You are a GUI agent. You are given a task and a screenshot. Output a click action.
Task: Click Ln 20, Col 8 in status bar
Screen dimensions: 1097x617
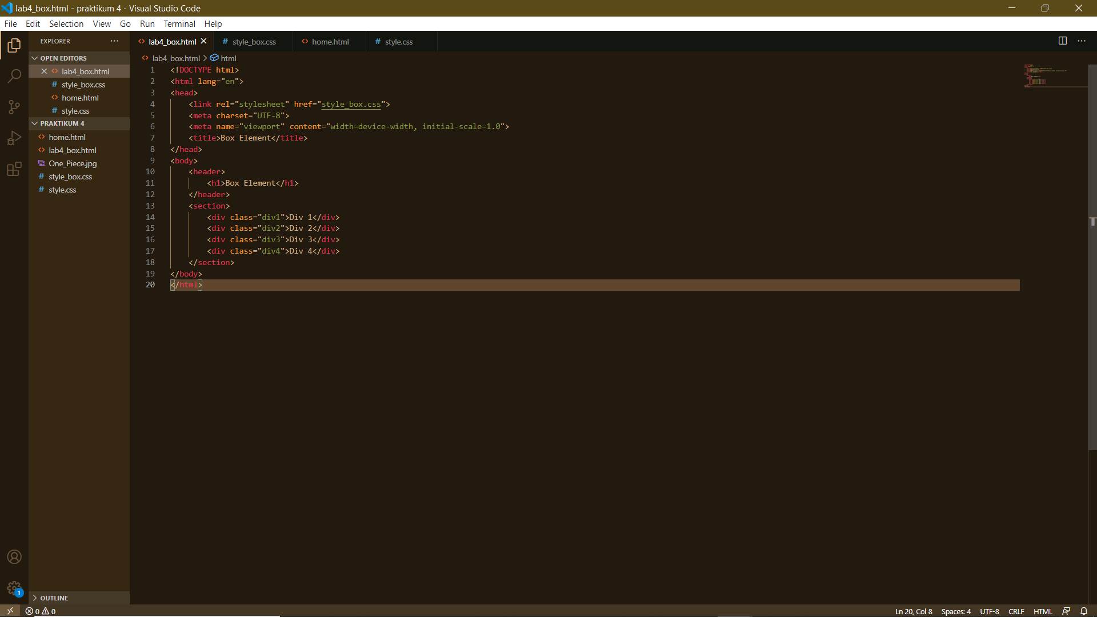(x=914, y=611)
